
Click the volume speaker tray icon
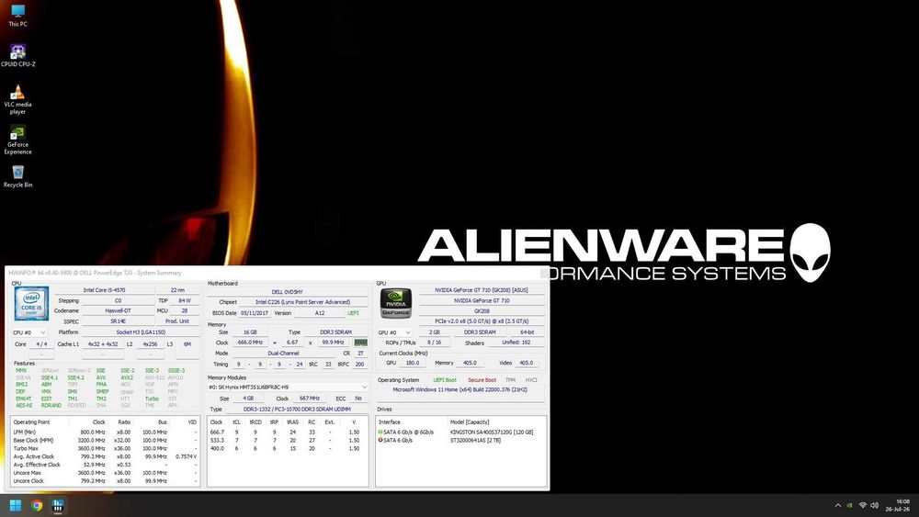875,505
